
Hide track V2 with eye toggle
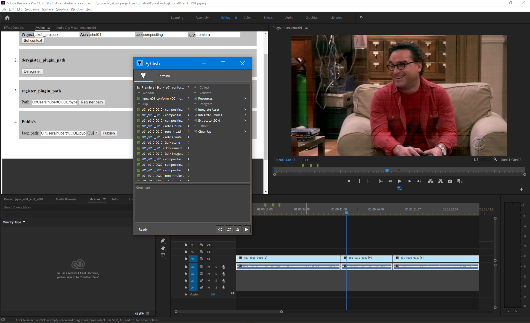pos(209,252)
